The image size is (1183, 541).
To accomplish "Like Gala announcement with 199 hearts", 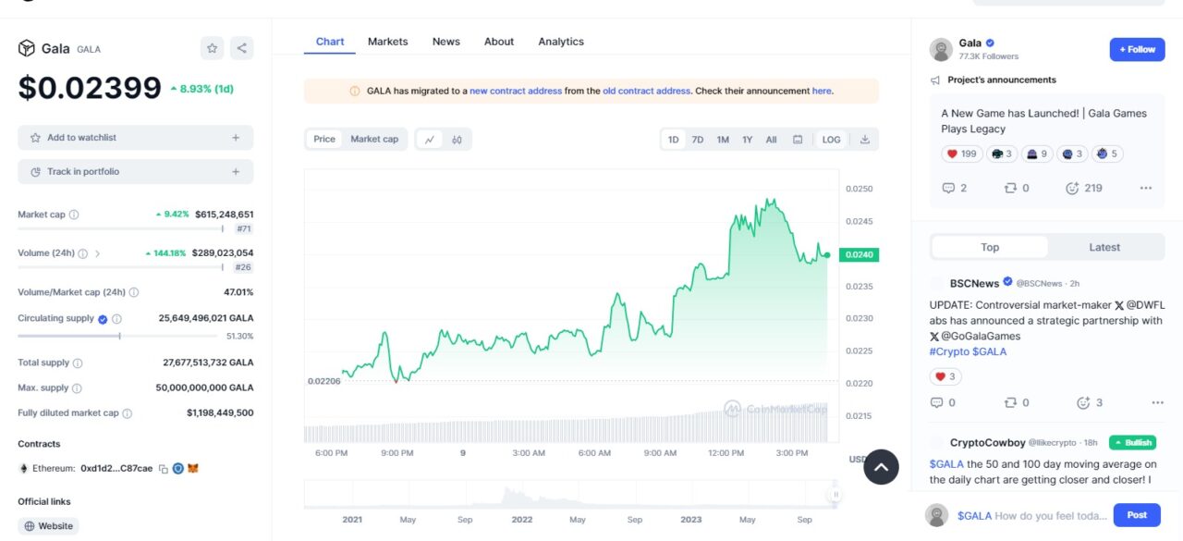I will (961, 154).
